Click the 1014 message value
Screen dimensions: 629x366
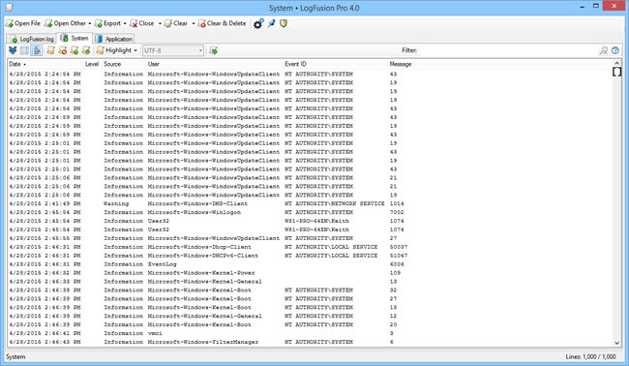point(397,204)
